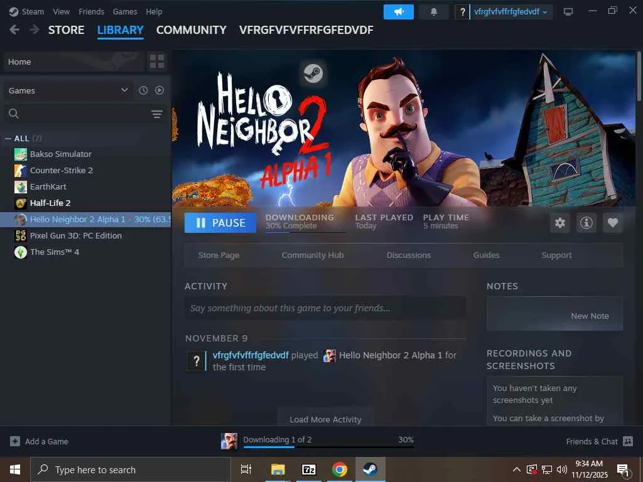Click the Home button in sidebar
Image resolution: width=643 pixels, height=482 pixels.
(x=75, y=62)
